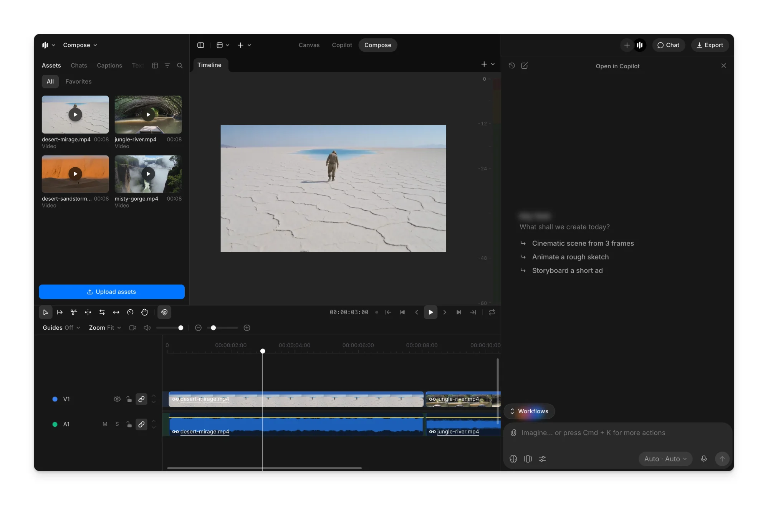Switch to the Canvas tab
768x505 pixels.
click(309, 45)
